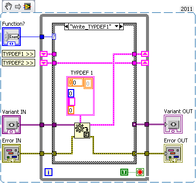The width and height of the screenshot is (196, 183).
Task: Click the TYPDEF2 >> label
Action: pos(18,63)
